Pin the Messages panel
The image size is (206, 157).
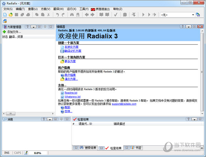61,119
